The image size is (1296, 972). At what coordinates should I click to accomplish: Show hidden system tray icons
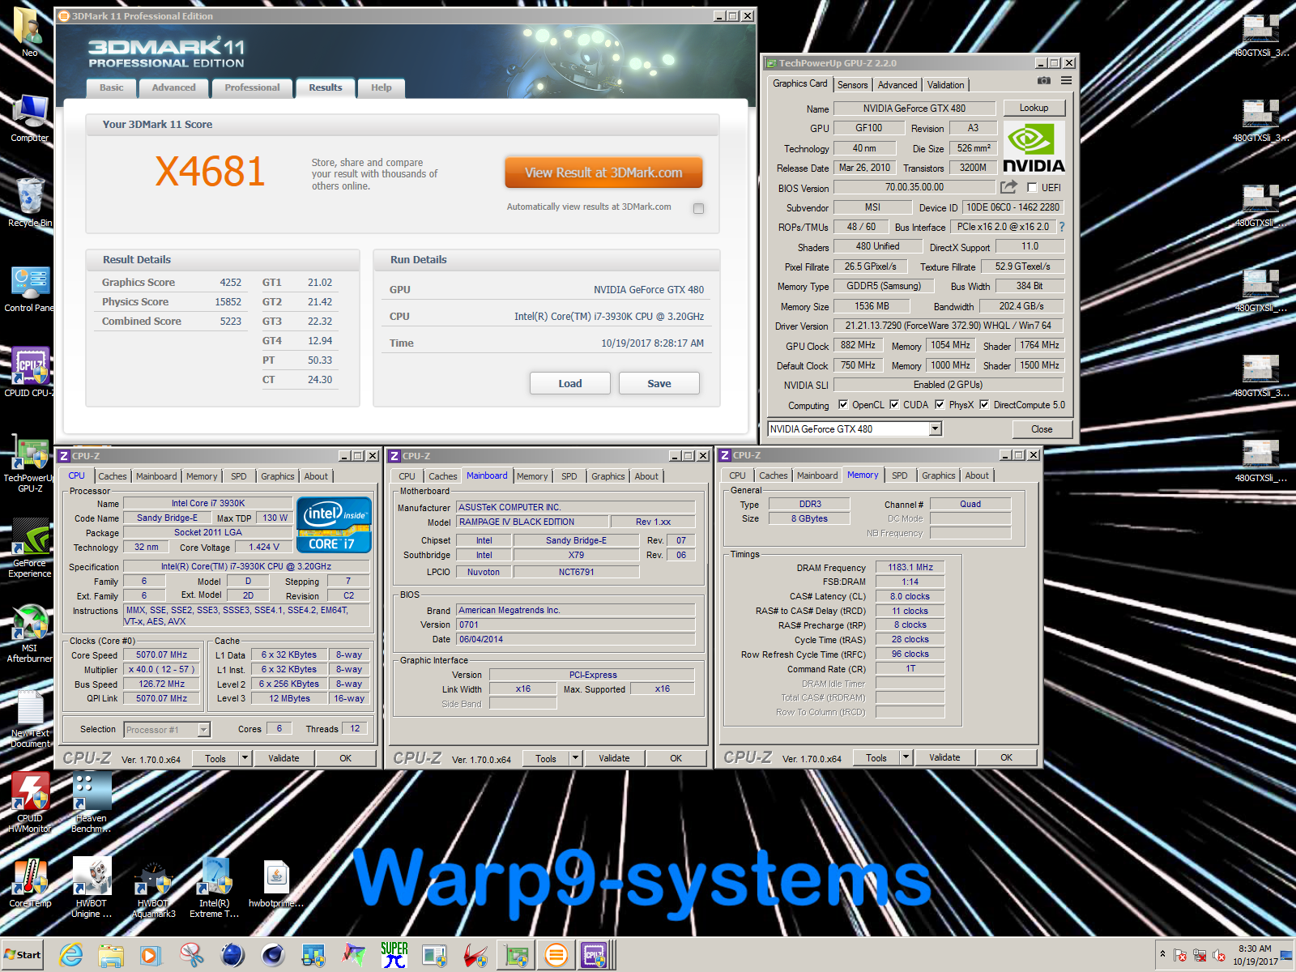[x=1162, y=954]
